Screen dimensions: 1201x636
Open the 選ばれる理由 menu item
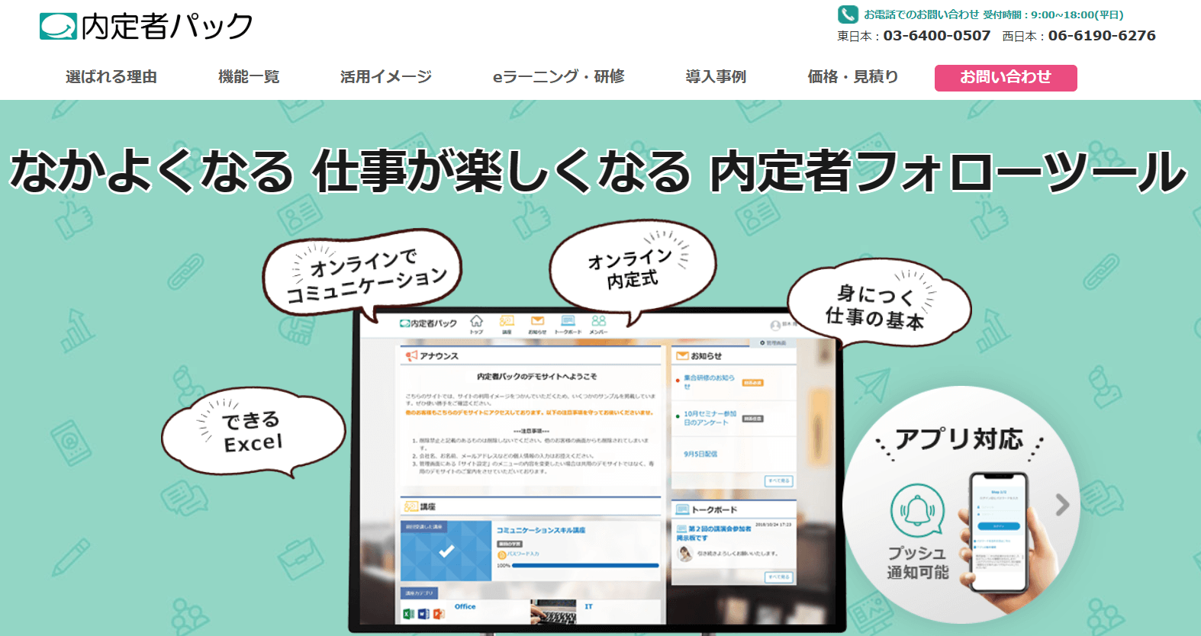[111, 77]
